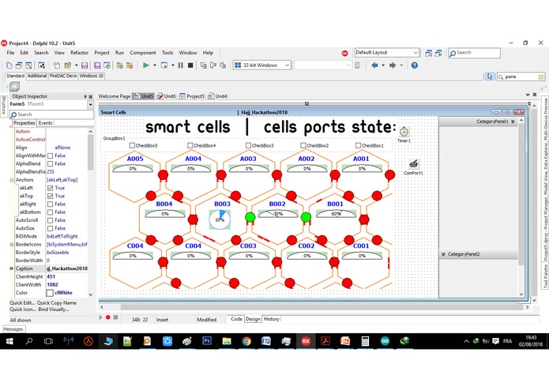Expand CategoryPanel2 using its chevron
Viewport: 549px width, 390px height.
tap(443, 254)
